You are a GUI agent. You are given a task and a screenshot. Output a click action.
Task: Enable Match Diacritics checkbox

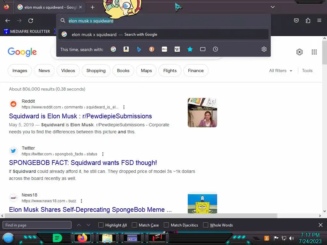pos(166,225)
